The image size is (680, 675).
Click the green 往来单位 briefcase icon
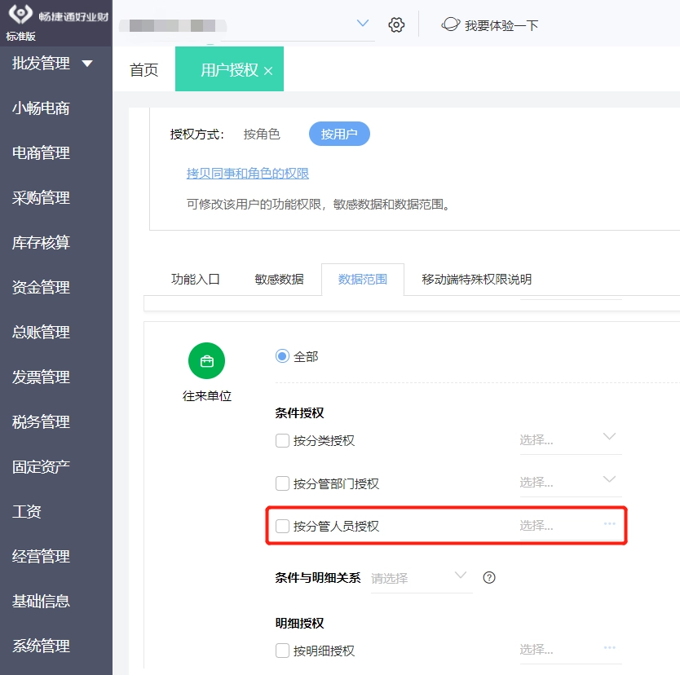pyautogui.click(x=206, y=360)
